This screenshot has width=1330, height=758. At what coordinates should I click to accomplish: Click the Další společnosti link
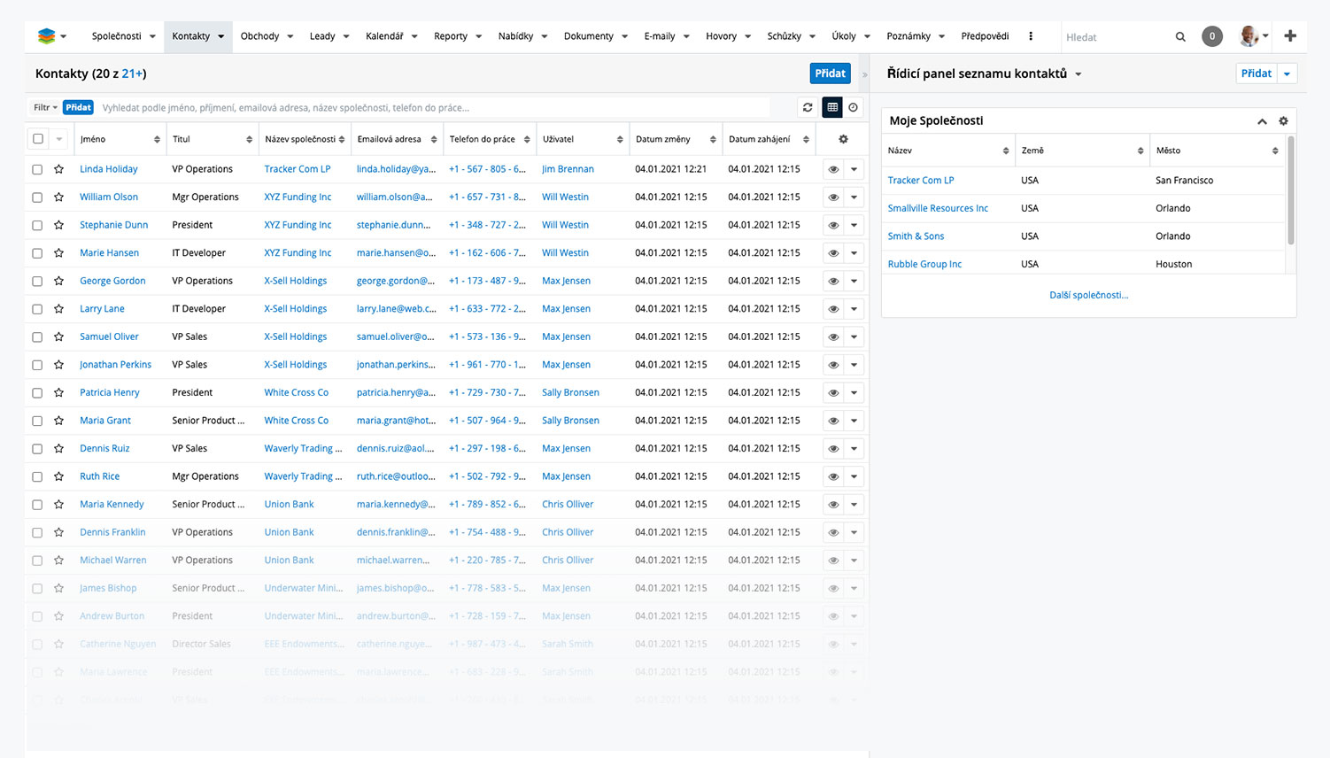[1088, 295]
